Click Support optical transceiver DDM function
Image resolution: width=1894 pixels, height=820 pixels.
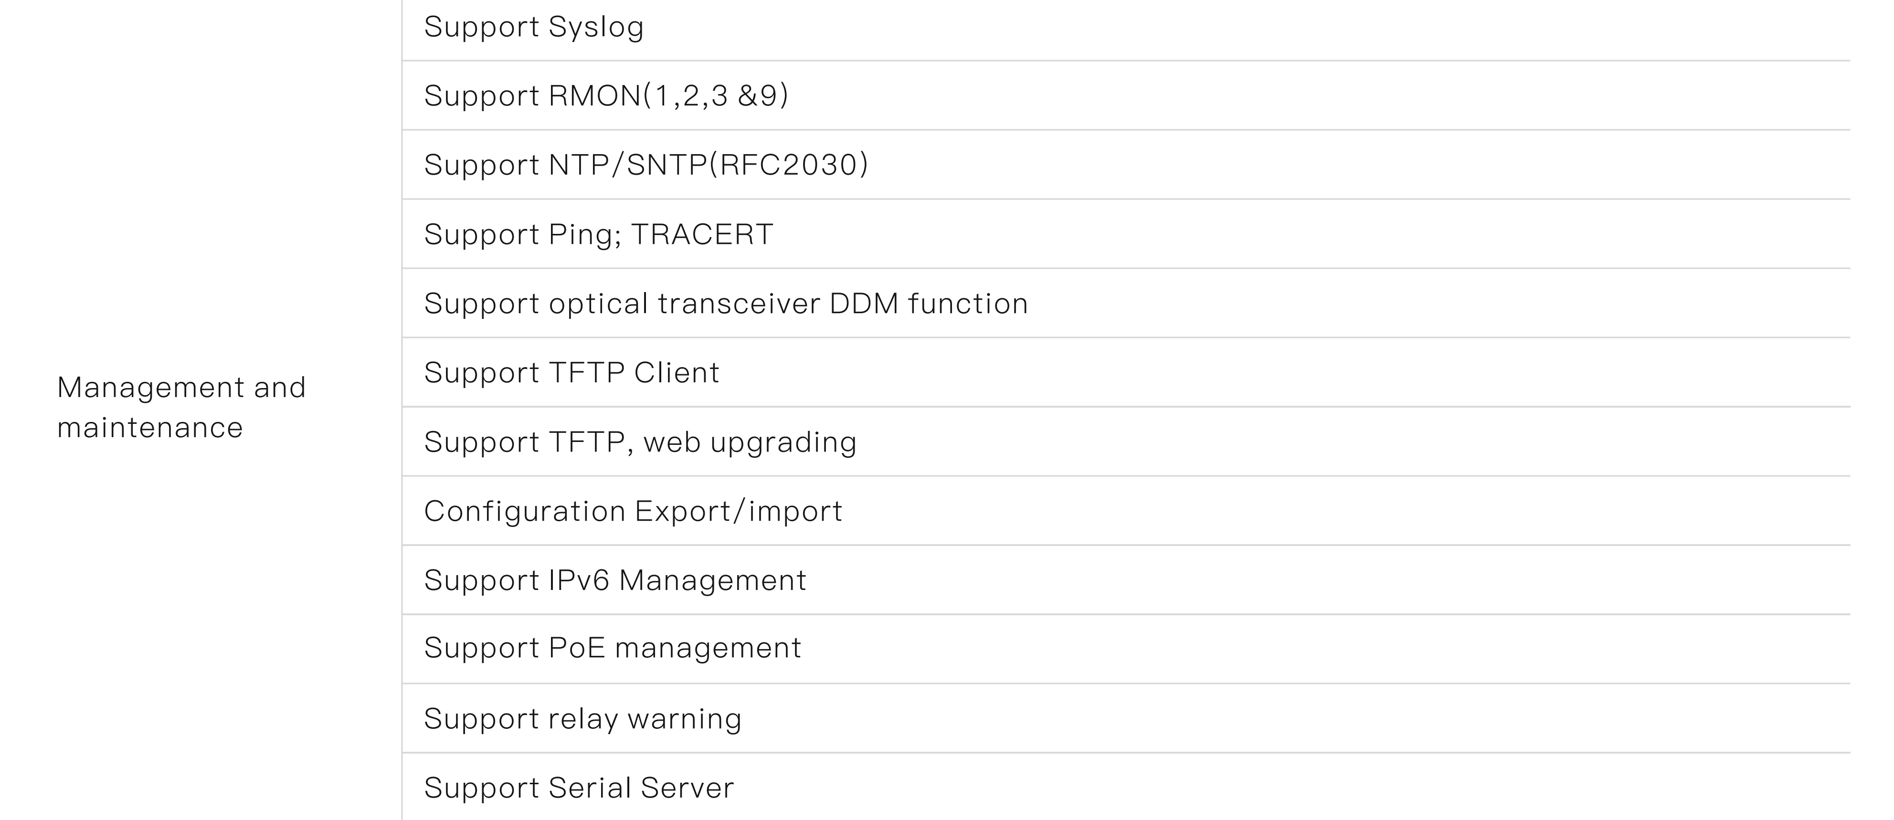(726, 304)
